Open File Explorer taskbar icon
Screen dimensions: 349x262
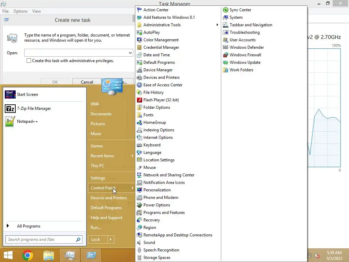(x=48, y=255)
